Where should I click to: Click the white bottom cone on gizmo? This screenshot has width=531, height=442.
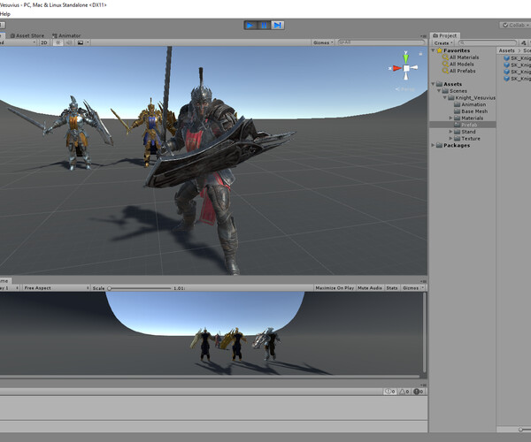(406, 76)
